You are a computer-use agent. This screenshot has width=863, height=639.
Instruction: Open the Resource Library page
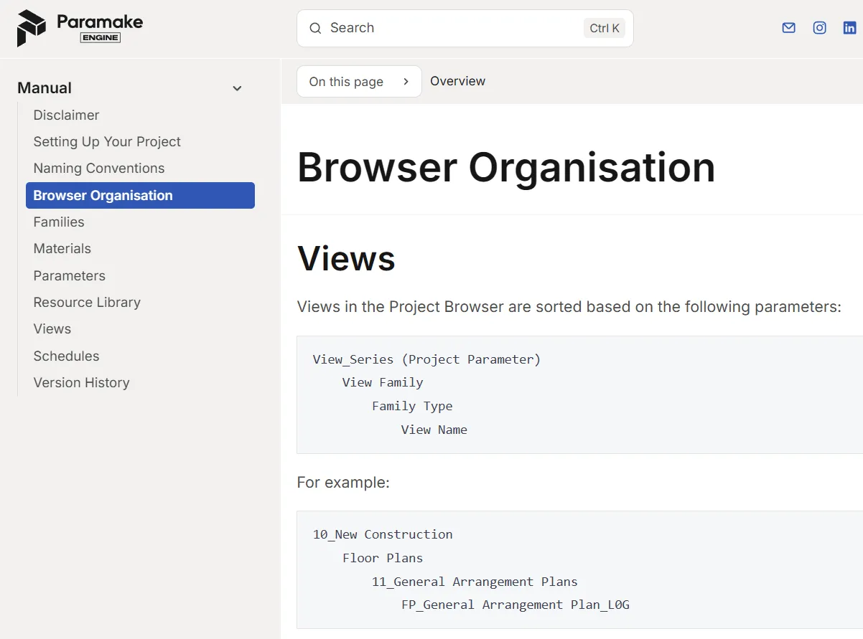(87, 303)
